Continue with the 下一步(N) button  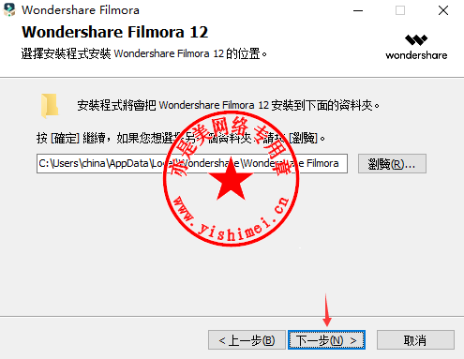pos(326,340)
